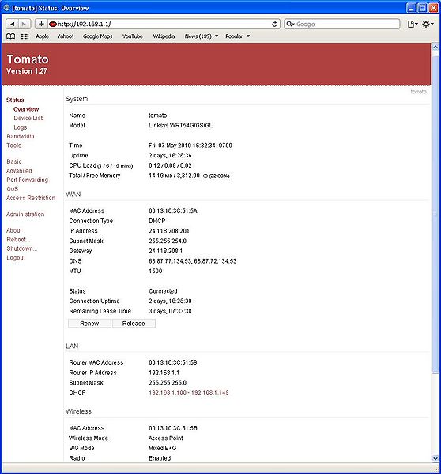This screenshot has height=474, width=441.
Task: Open the Google search engine dropdown
Action: 290,24
